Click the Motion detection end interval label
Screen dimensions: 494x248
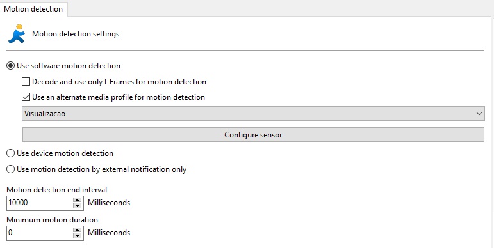tap(57, 190)
